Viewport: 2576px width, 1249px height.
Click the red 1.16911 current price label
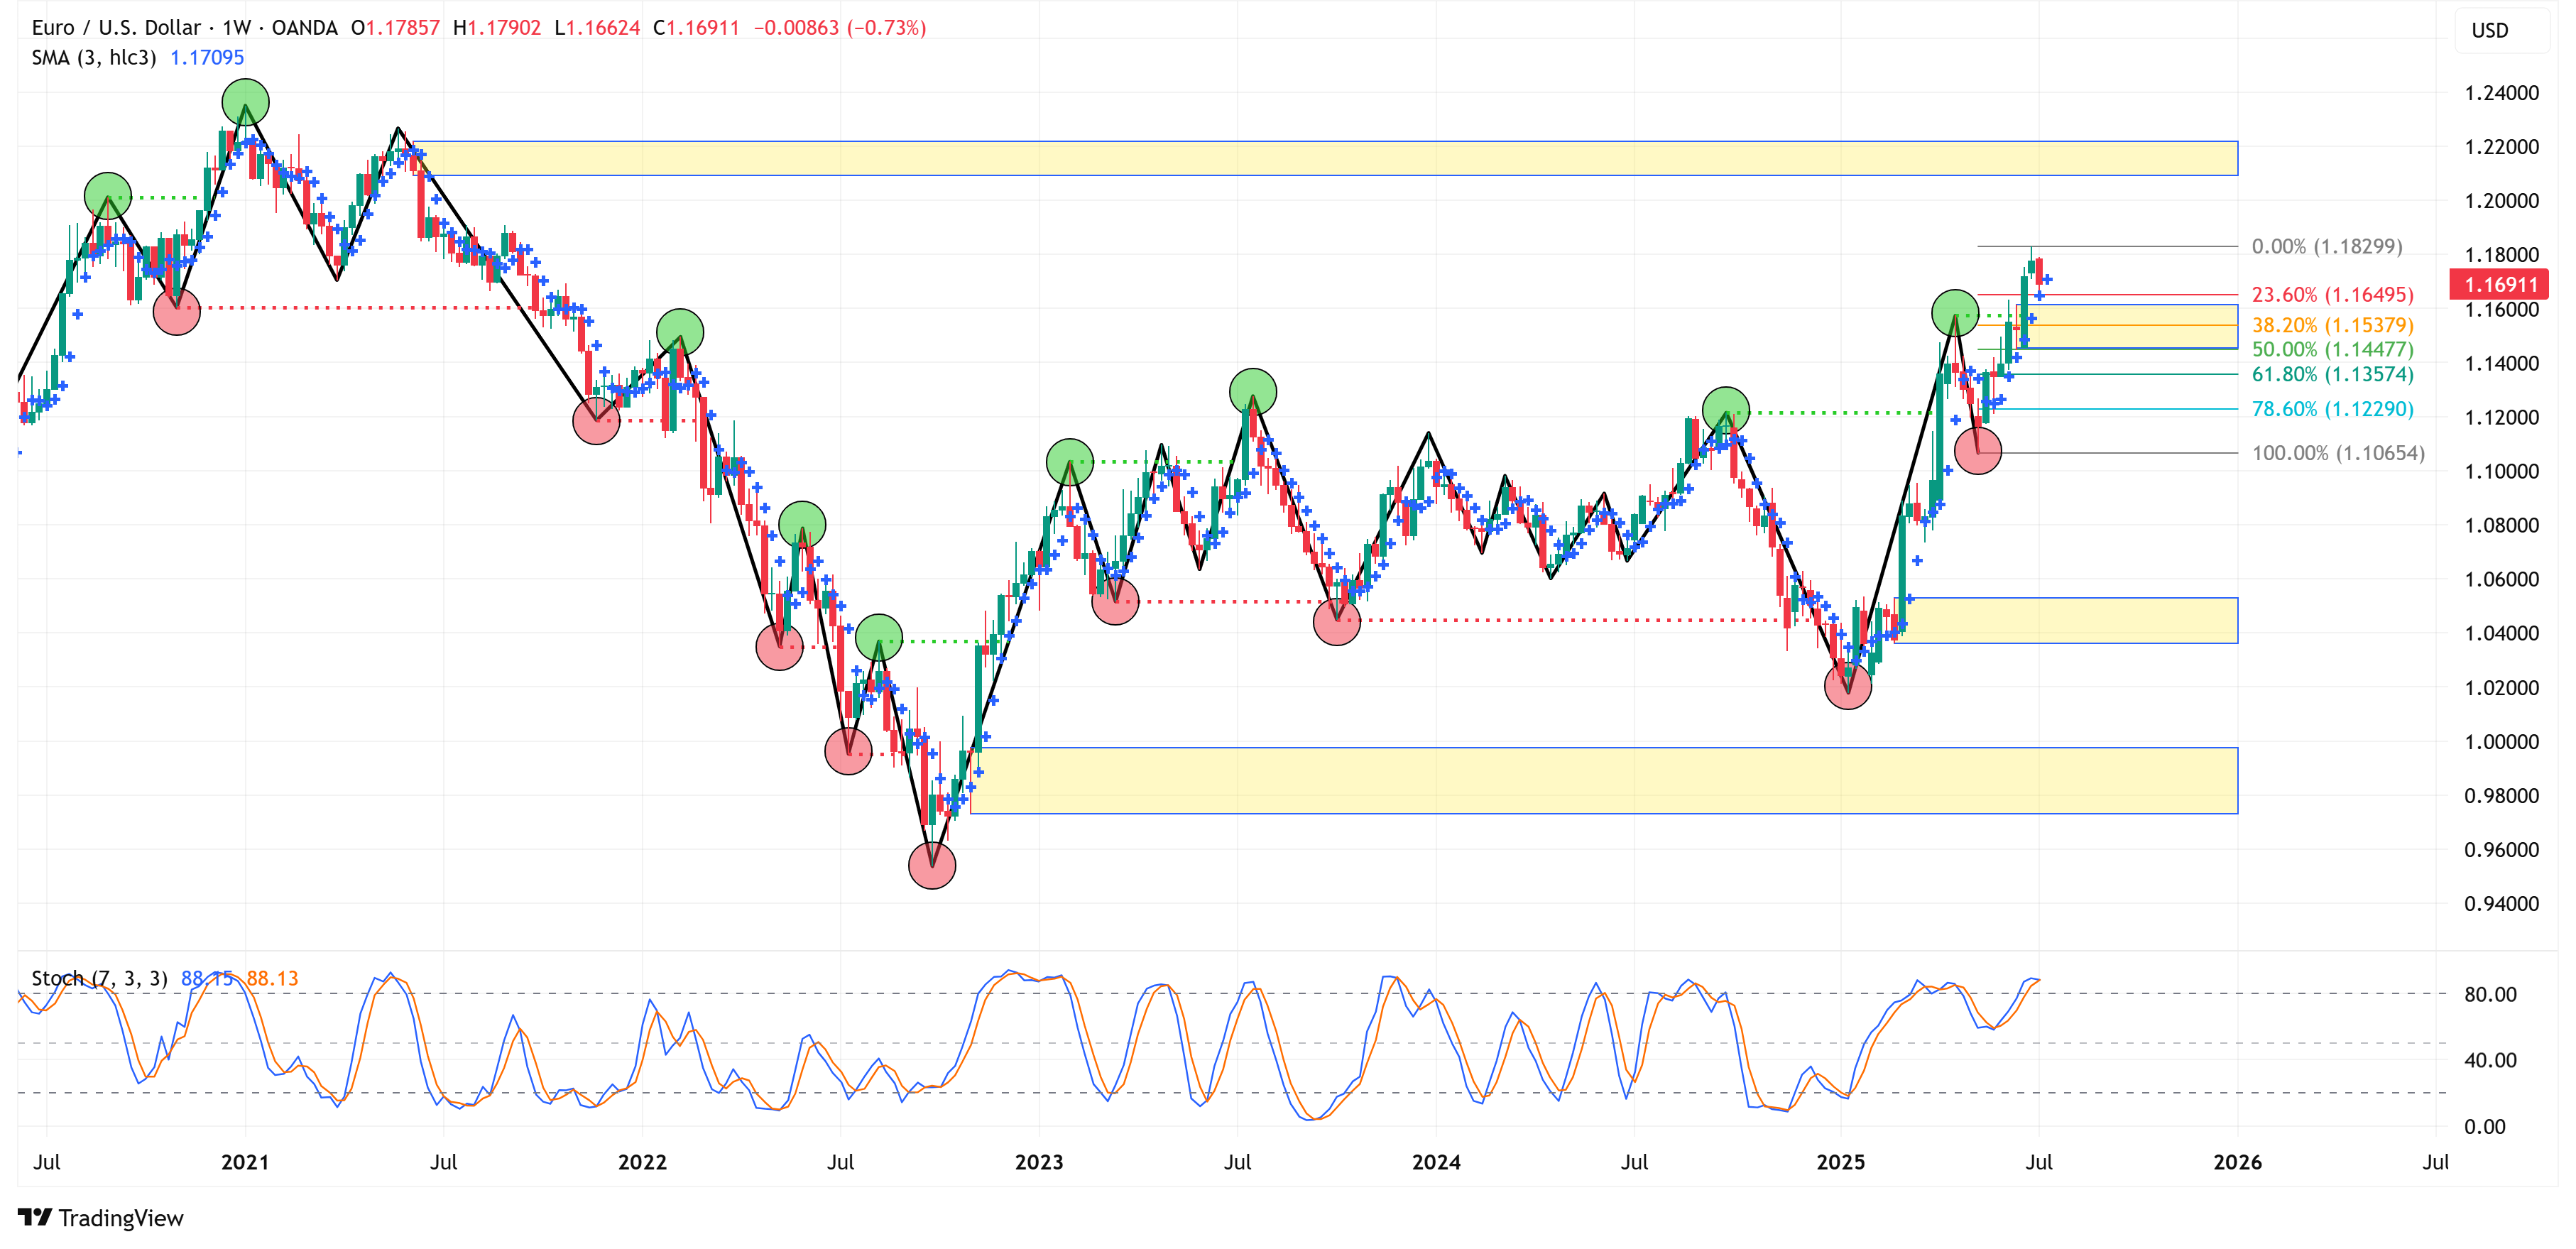coord(2500,285)
